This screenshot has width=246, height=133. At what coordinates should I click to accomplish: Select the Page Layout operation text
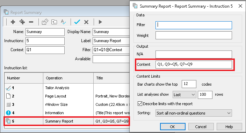click(x=56, y=96)
